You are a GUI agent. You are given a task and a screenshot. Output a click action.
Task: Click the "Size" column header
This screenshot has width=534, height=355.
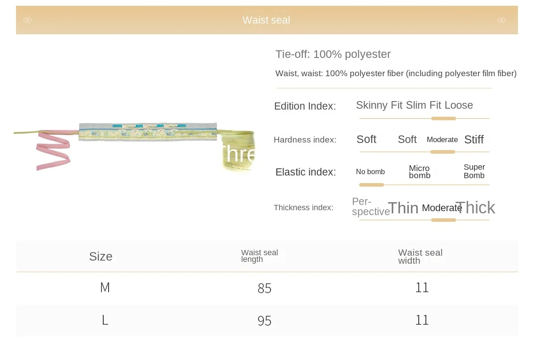coord(101,257)
